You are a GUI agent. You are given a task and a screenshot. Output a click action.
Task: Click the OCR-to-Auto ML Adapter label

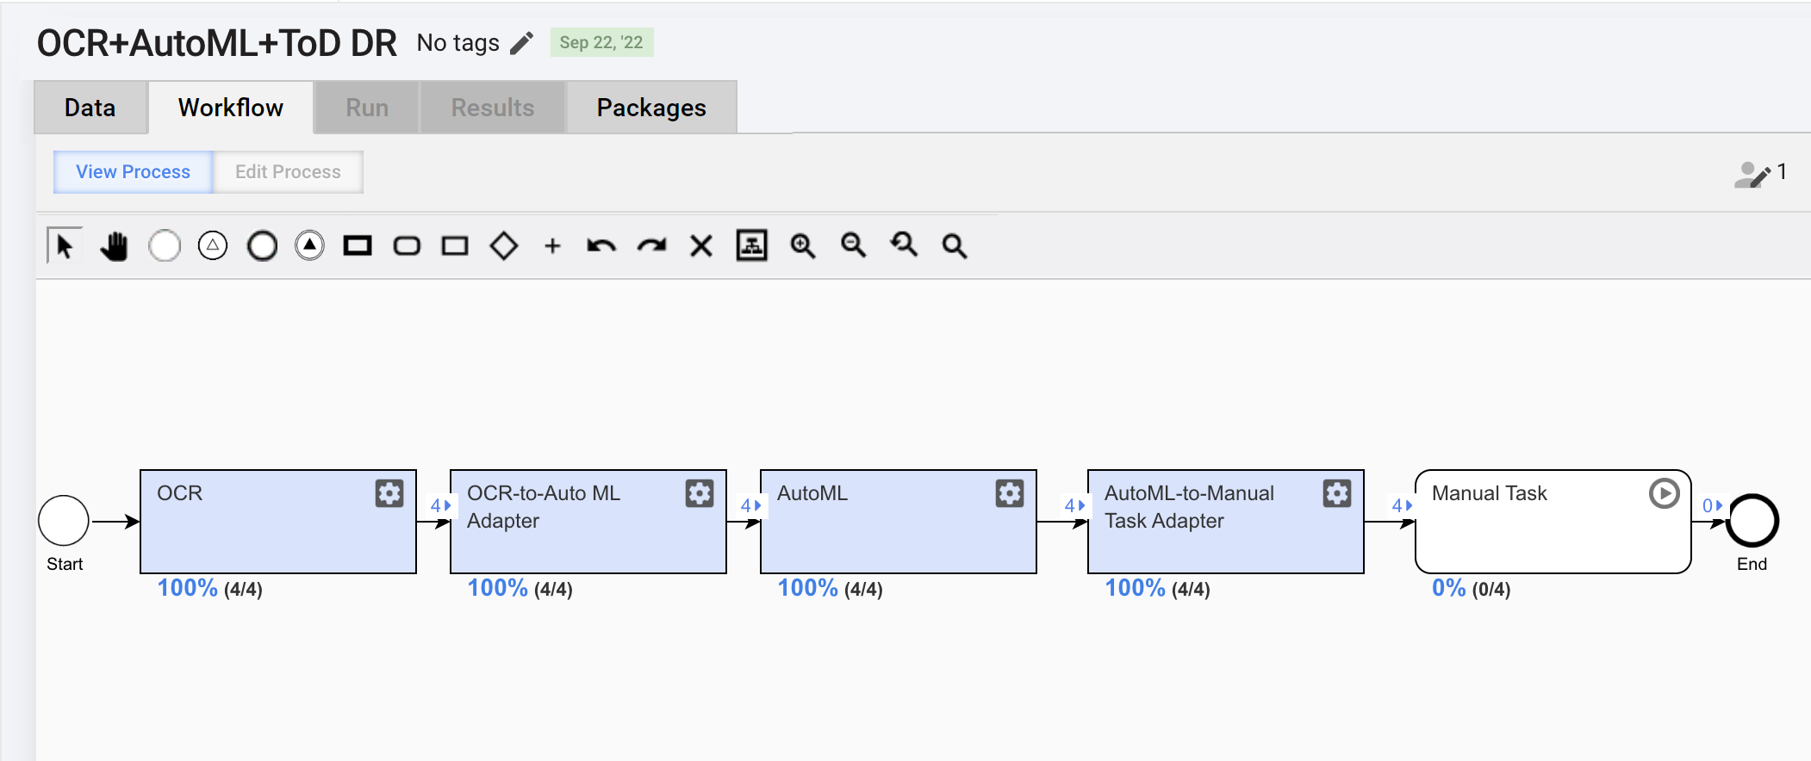pos(544,507)
